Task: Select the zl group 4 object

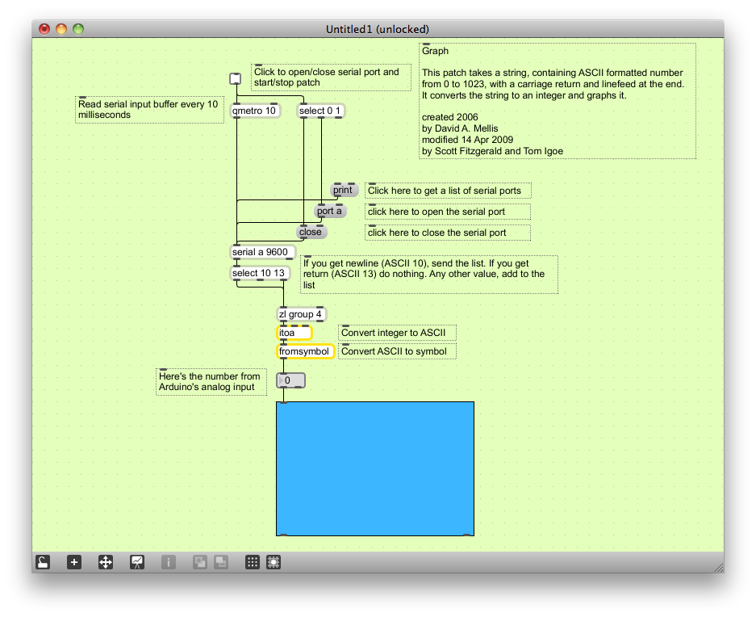Action: [x=301, y=314]
